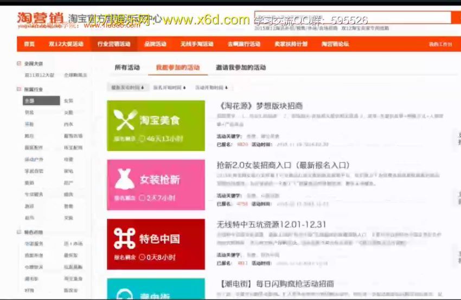The height and width of the screenshot is (300, 461).
Task: Select 双11双12大促 in sidebar
Action: [x=40, y=75]
